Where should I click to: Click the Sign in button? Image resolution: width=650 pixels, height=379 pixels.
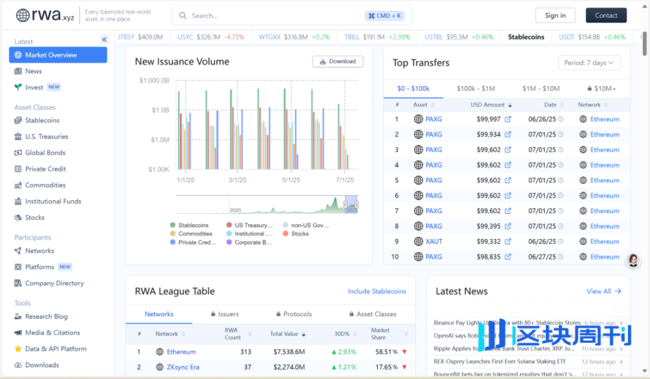[555, 15]
